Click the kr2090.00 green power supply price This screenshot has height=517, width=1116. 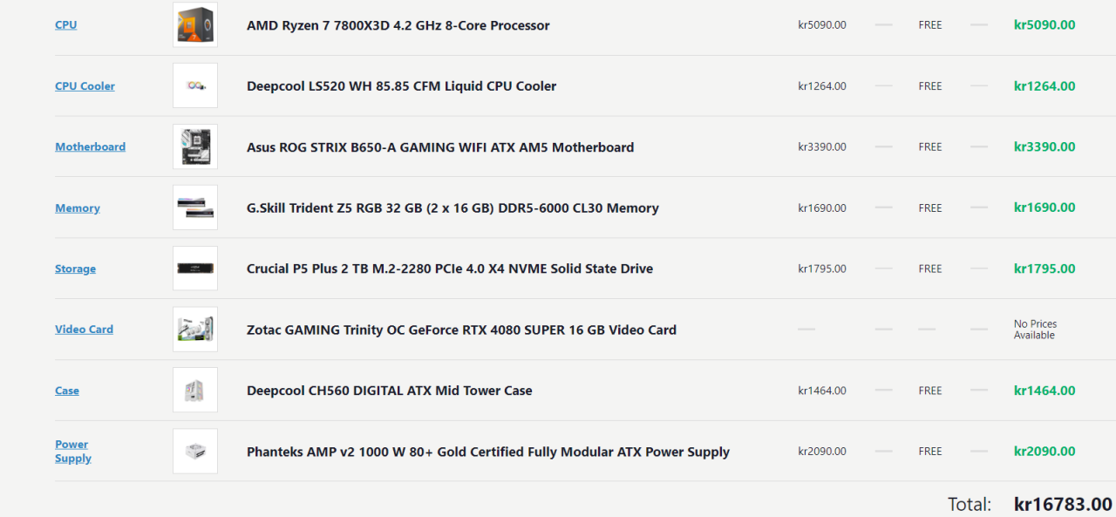1044,452
